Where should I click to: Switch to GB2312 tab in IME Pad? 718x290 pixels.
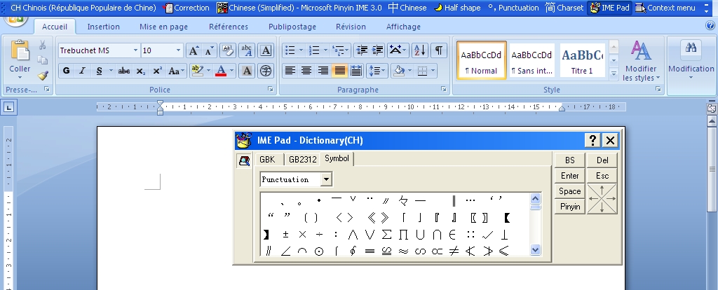[x=303, y=159]
